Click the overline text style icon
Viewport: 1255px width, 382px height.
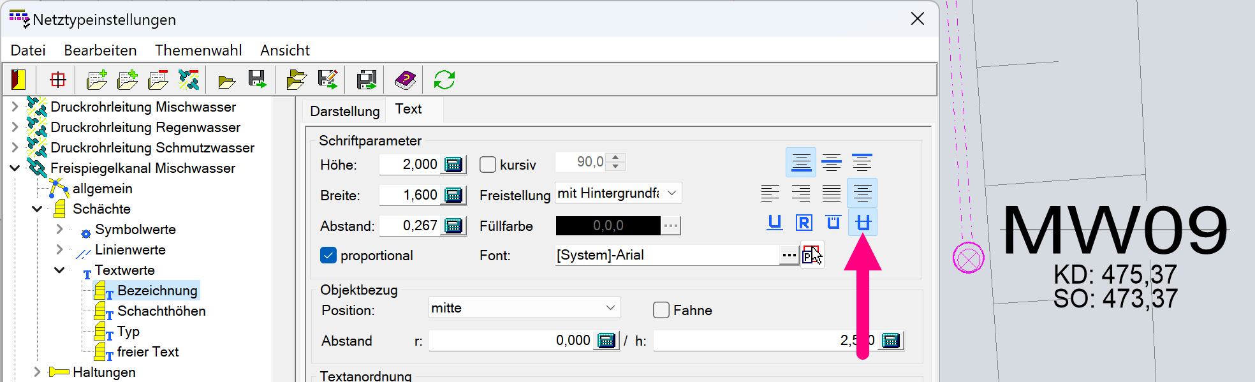(x=833, y=223)
